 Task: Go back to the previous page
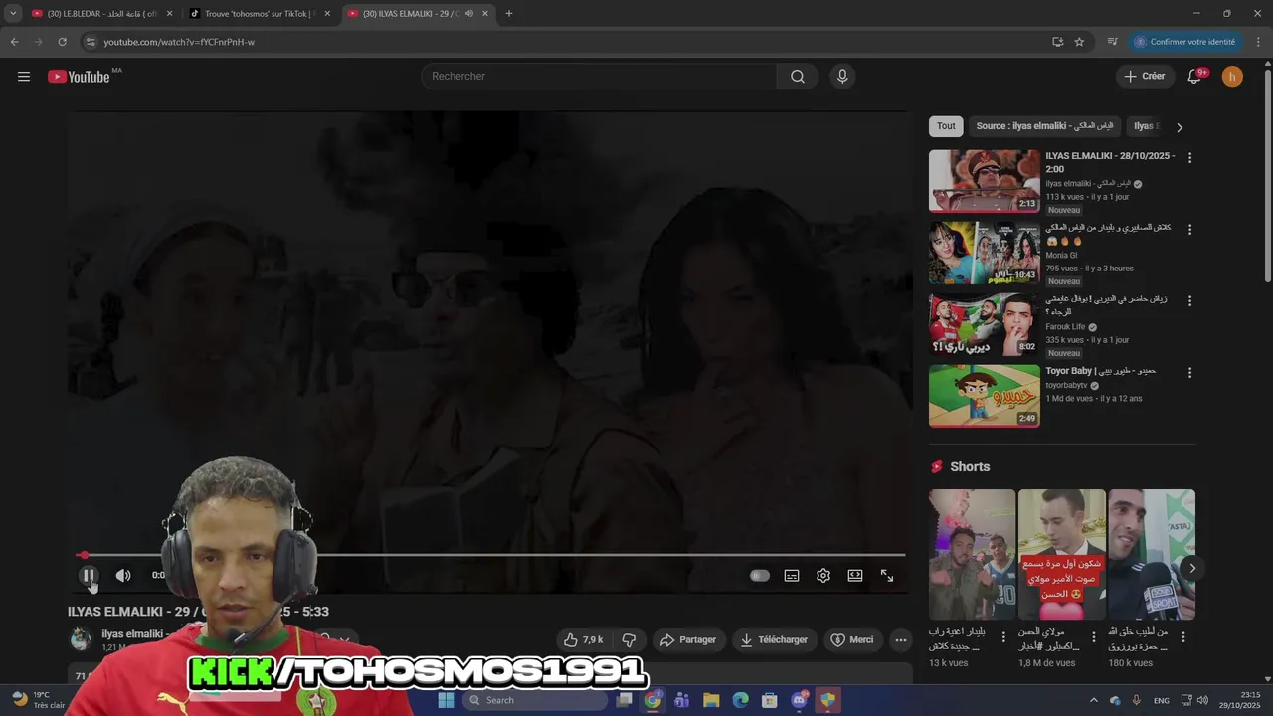click(x=14, y=42)
